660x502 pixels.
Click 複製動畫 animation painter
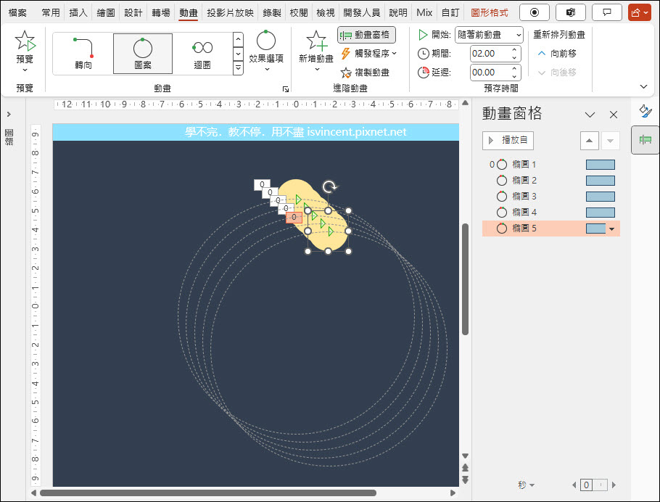pos(366,73)
